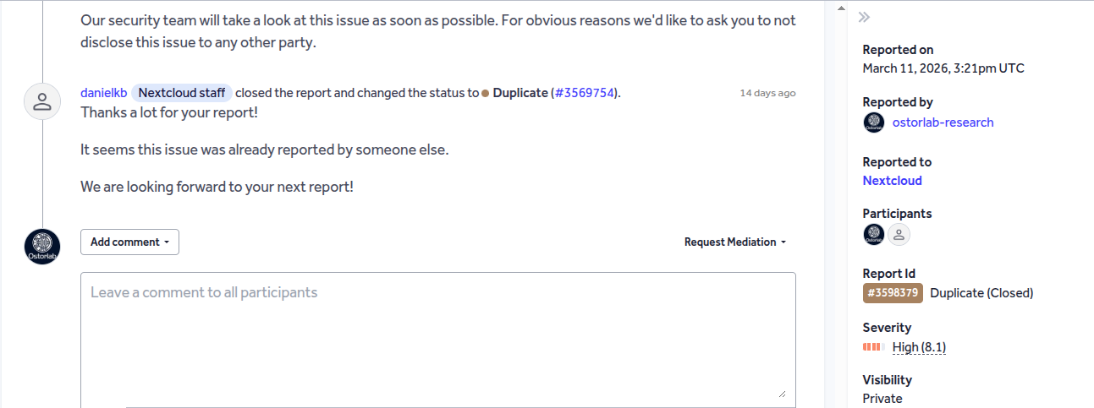Click the High (8.1) severity label
The height and width of the screenshot is (408, 1094).
(x=919, y=347)
